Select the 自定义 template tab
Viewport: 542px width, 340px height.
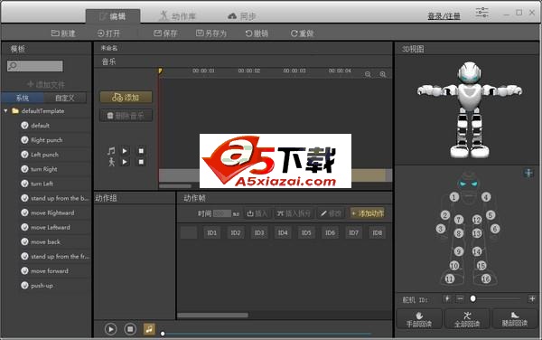(65, 98)
